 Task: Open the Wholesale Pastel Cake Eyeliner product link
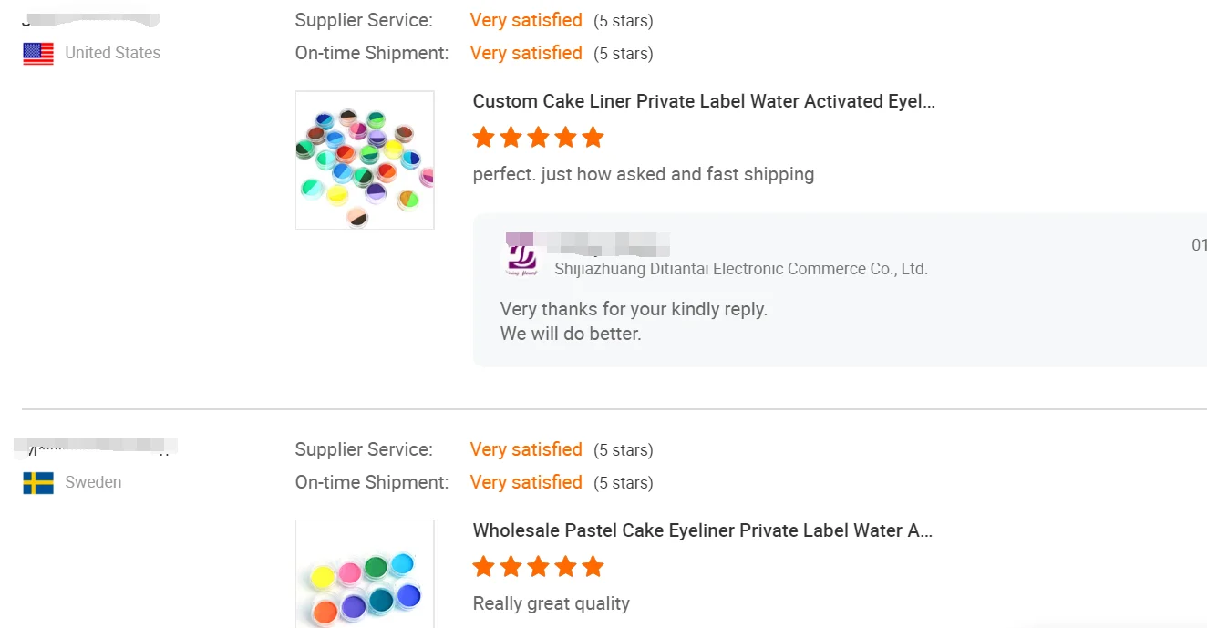coord(702,530)
